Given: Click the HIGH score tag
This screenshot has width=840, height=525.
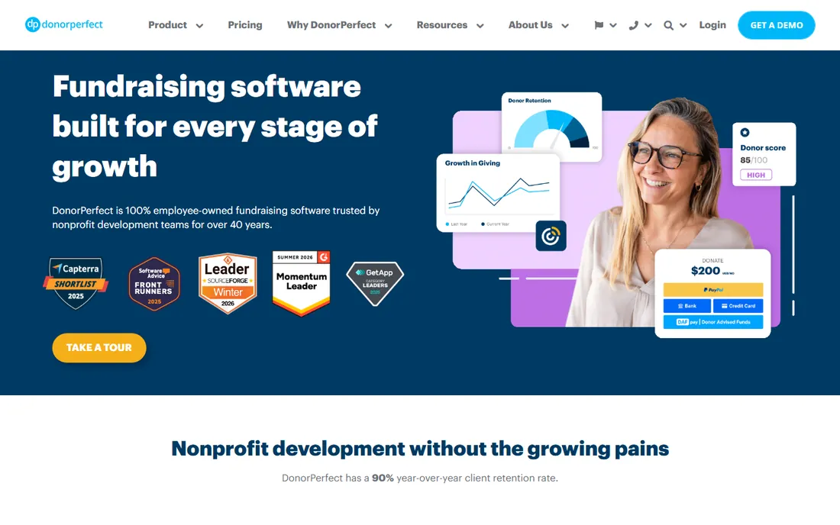Looking at the screenshot, I should pyautogui.click(x=756, y=175).
